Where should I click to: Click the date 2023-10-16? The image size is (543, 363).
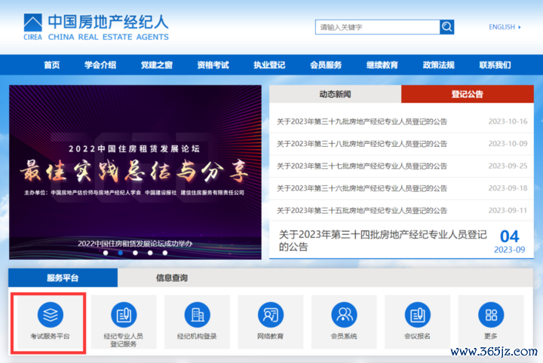508,122
